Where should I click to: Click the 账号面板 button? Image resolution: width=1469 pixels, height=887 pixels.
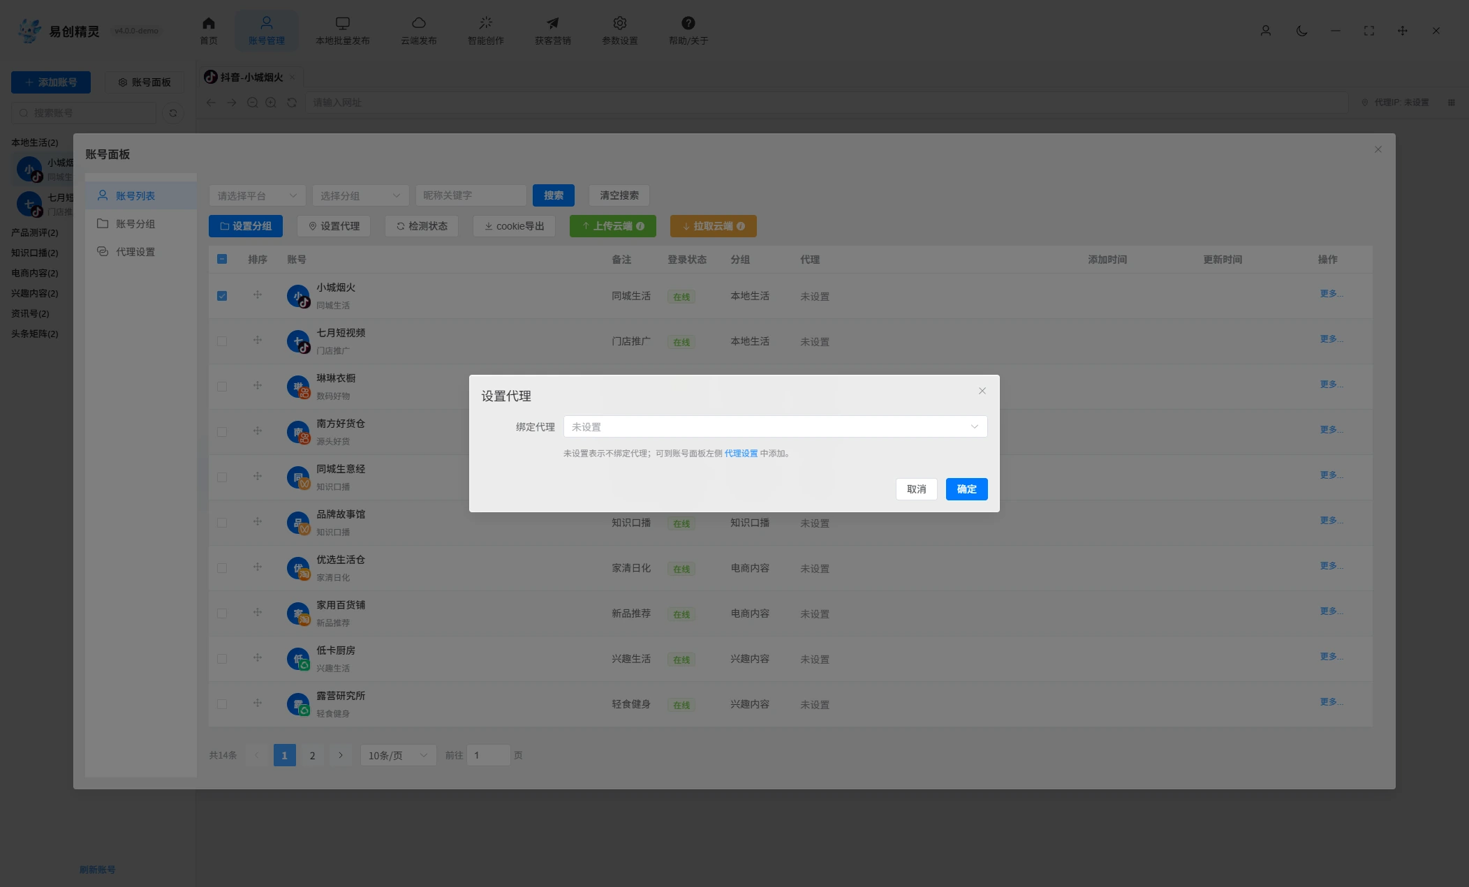pyautogui.click(x=144, y=82)
